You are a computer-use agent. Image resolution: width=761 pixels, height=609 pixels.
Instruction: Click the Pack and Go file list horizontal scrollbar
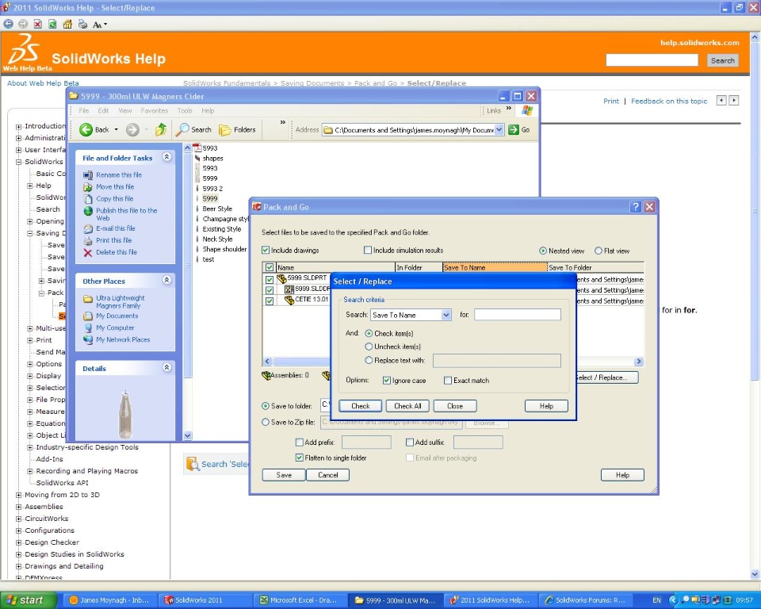pyautogui.click(x=453, y=362)
